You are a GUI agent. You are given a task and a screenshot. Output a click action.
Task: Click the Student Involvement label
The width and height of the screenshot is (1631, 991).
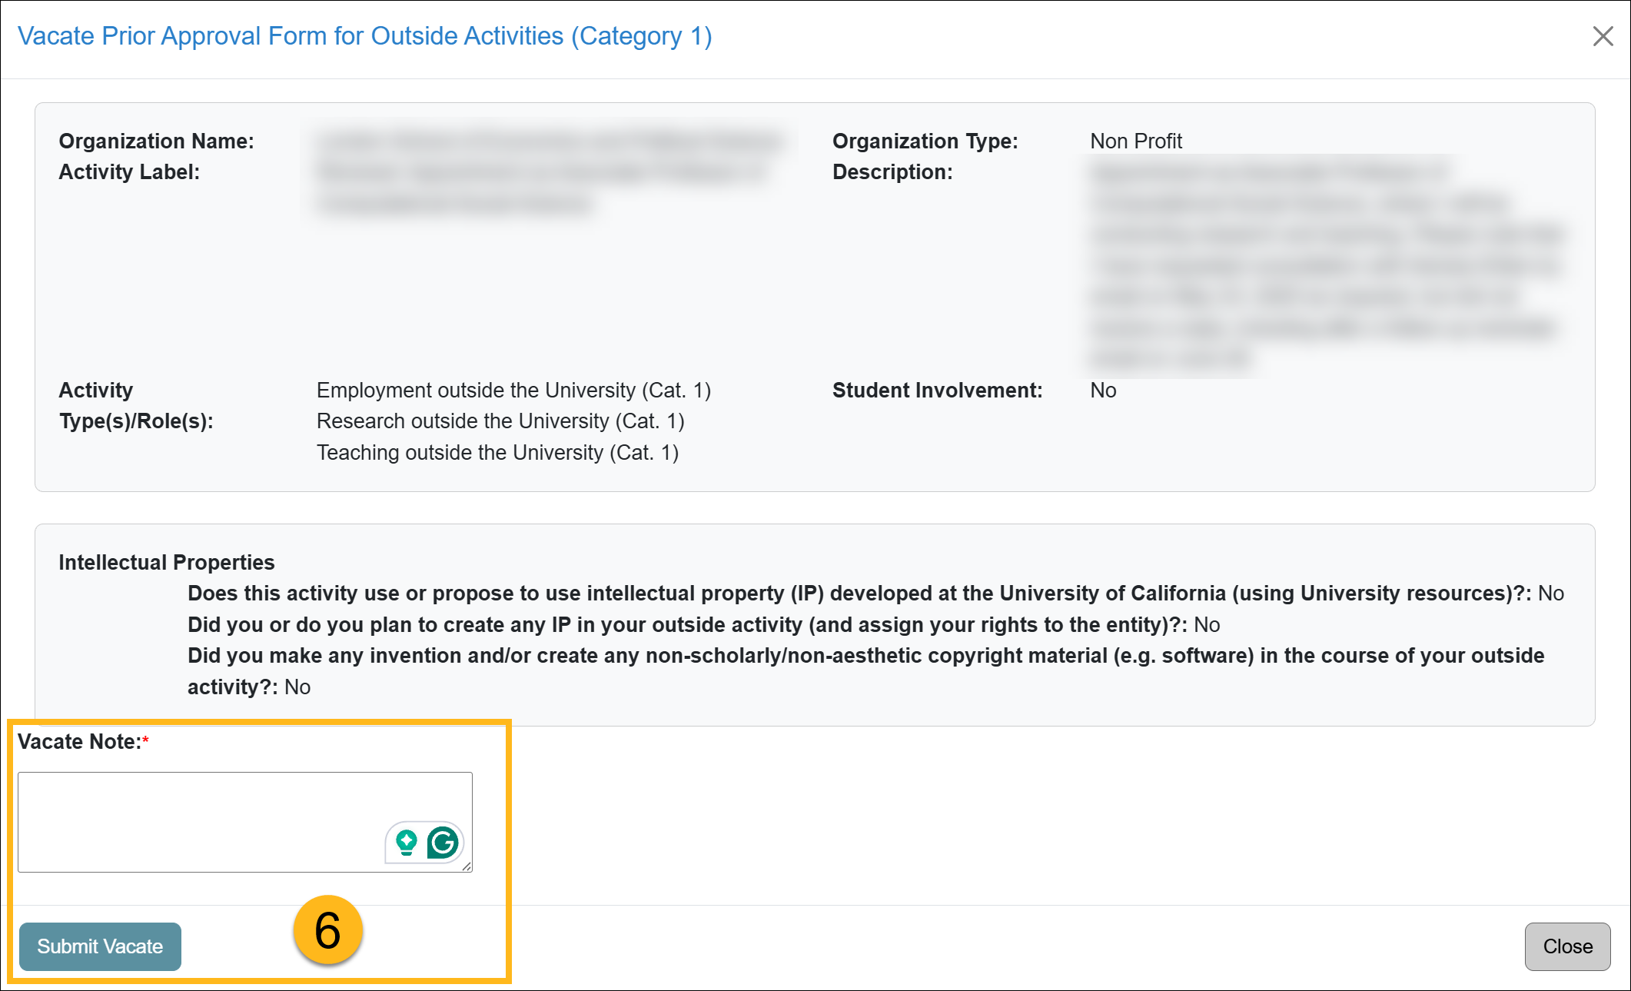937,390
